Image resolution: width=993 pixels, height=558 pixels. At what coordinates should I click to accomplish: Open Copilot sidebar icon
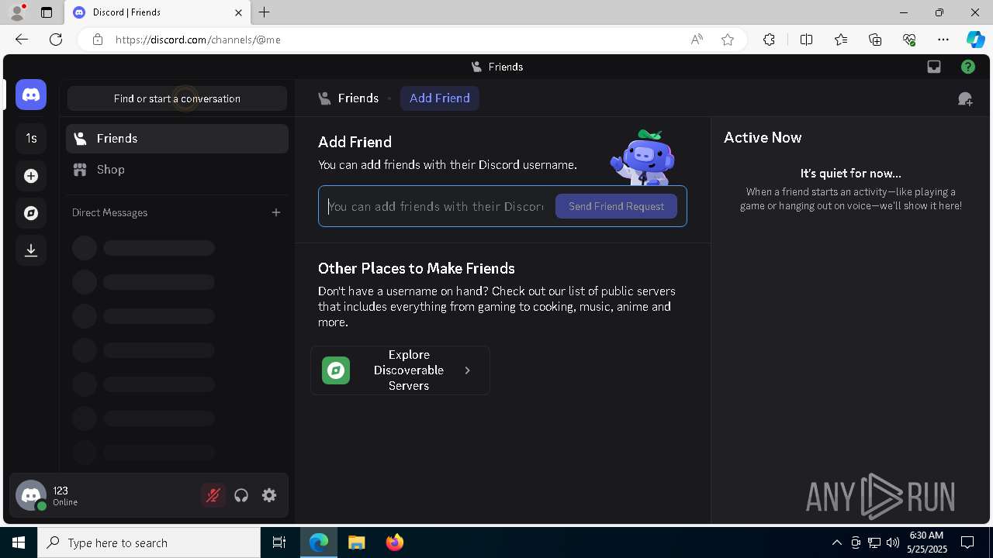(975, 40)
